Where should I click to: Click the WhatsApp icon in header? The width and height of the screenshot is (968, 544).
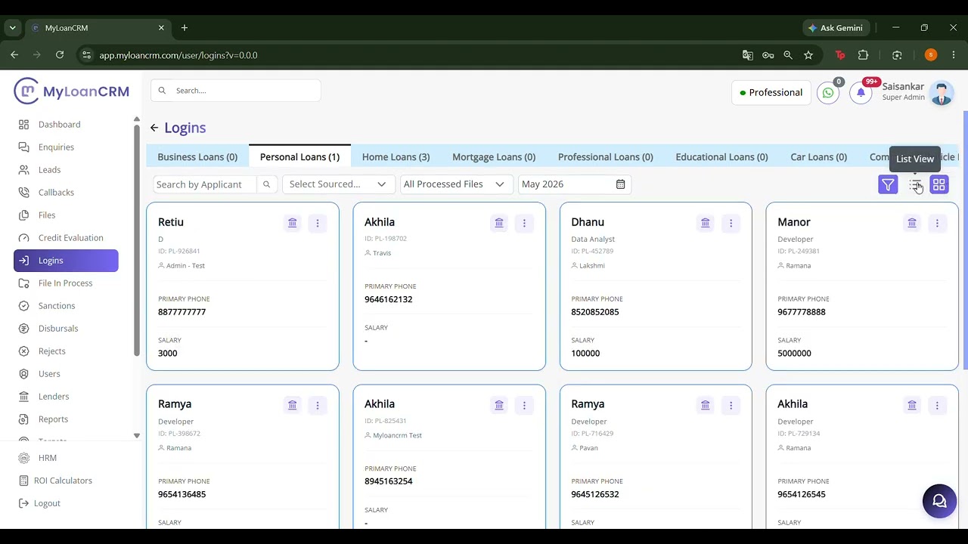[828, 93]
